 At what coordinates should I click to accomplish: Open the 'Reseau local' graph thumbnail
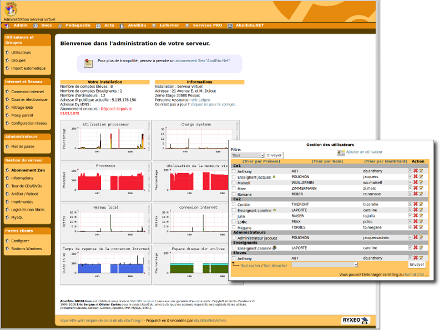pyautogui.click(x=105, y=223)
